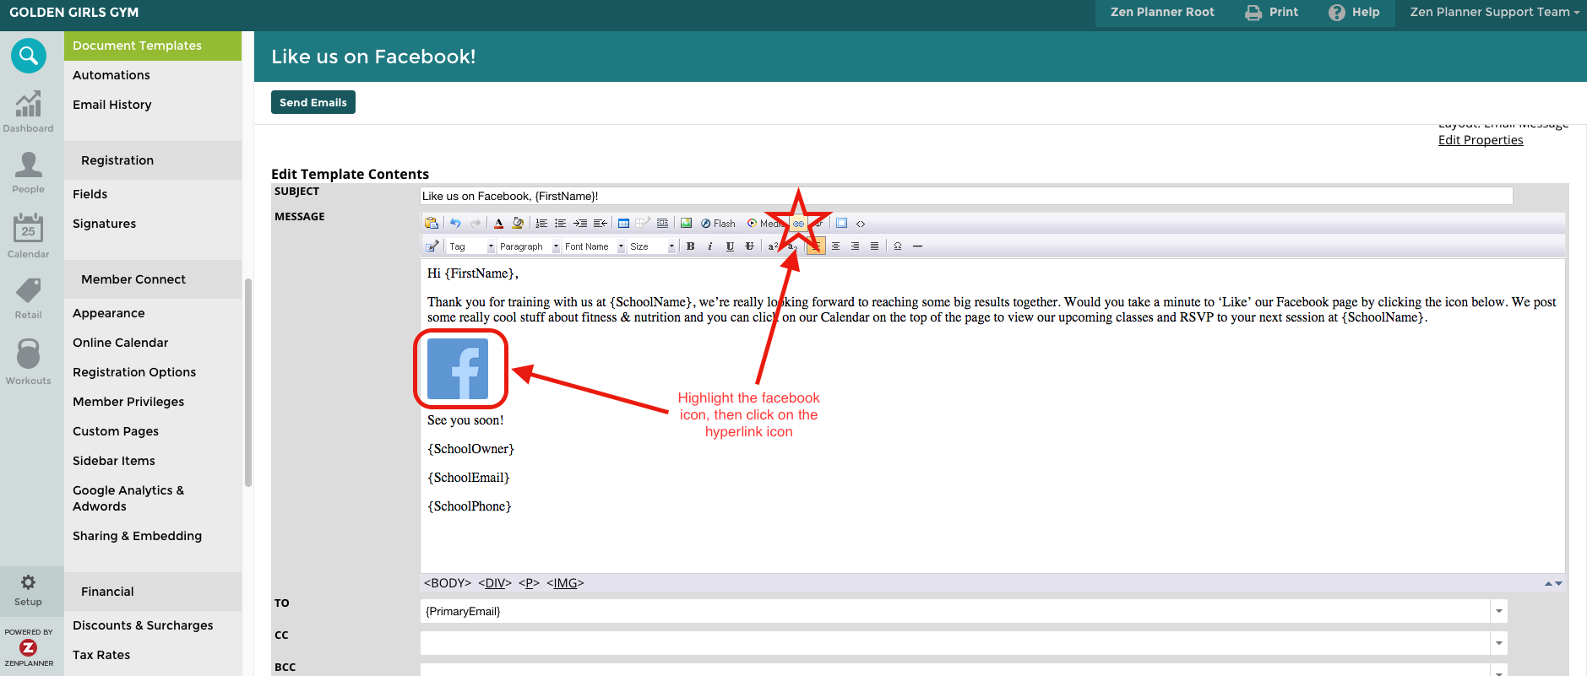Select Automations from the side menu
Viewport: 1587px width, 676px height.
(111, 75)
